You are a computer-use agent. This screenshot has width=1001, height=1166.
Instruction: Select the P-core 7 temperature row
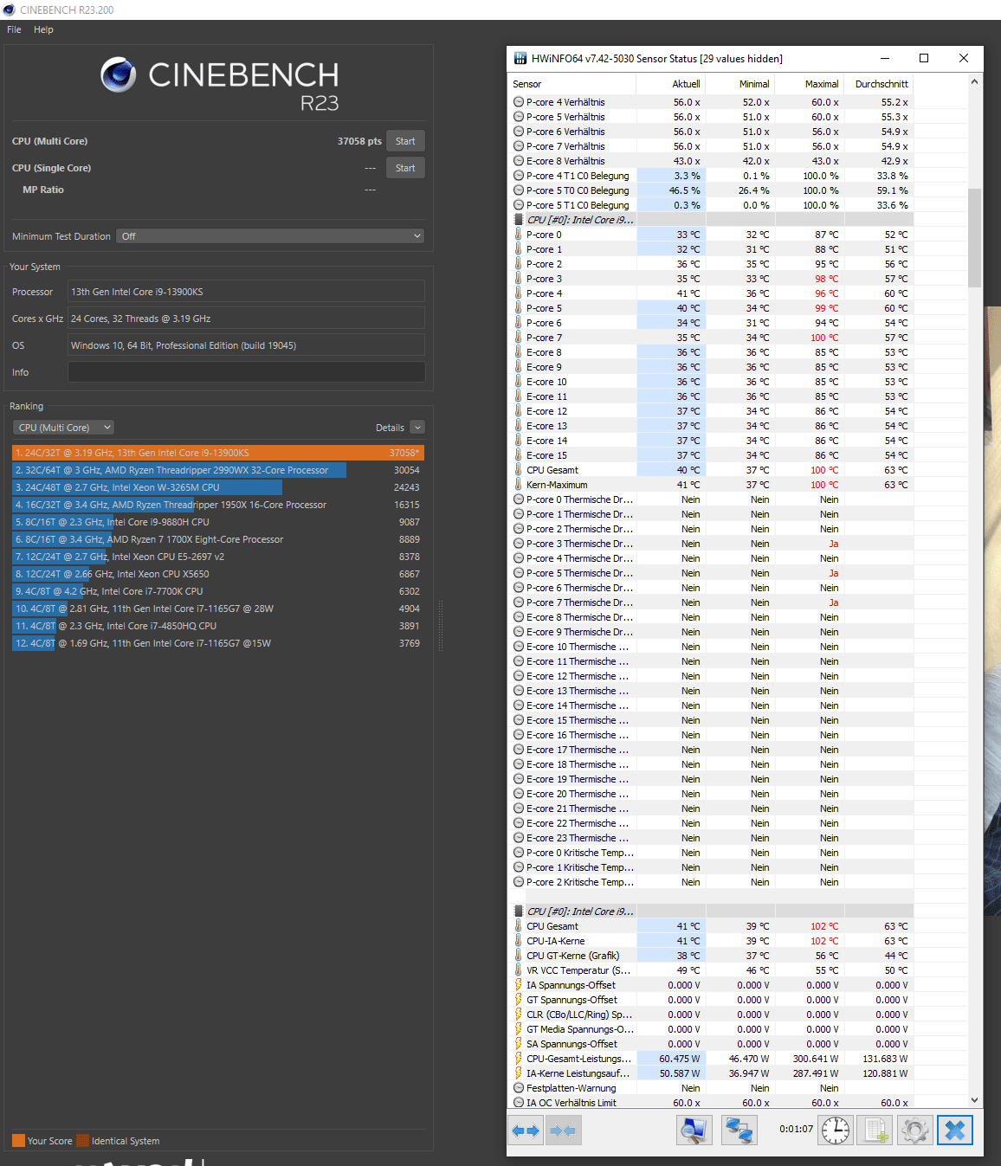pos(712,338)
